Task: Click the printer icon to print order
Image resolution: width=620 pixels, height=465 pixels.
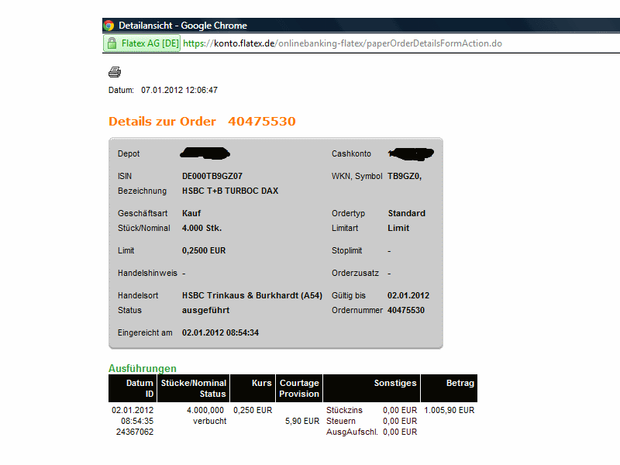Action: point(115,72)
